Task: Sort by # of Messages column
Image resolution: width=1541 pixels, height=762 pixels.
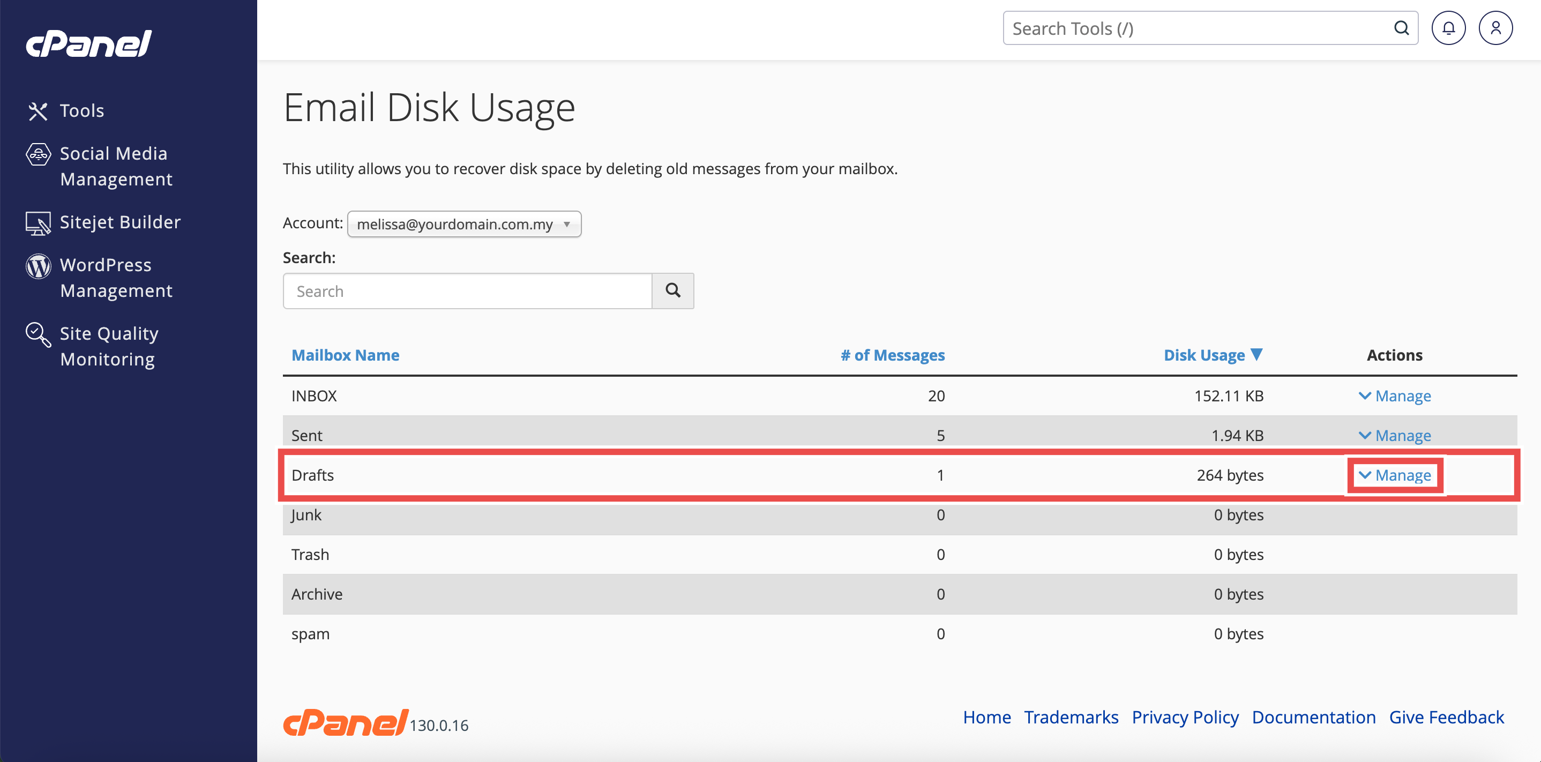Action: click(892, 355)
